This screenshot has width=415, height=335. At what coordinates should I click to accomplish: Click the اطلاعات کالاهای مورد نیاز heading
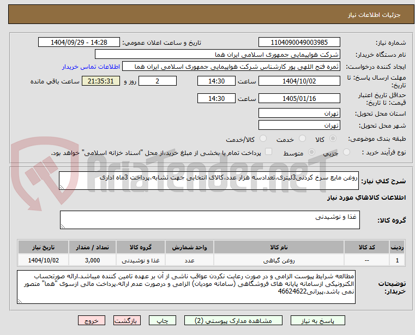[x=366, y=198]
